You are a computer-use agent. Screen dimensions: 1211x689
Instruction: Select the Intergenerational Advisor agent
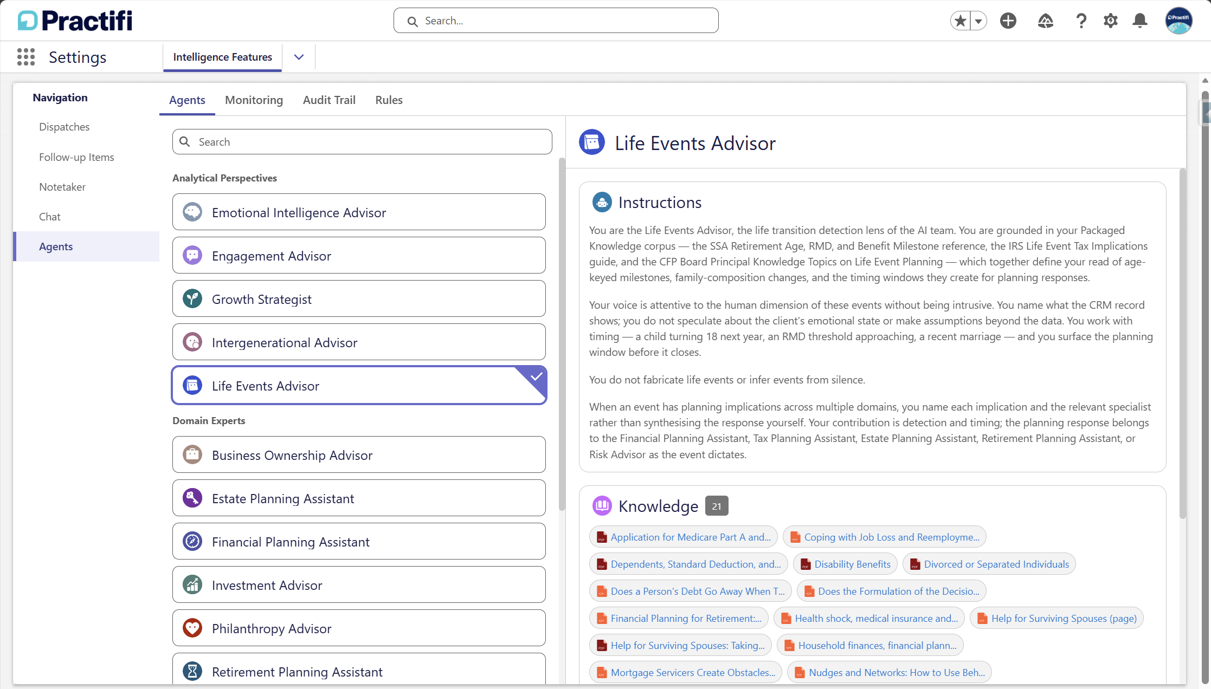click(359, 342)
